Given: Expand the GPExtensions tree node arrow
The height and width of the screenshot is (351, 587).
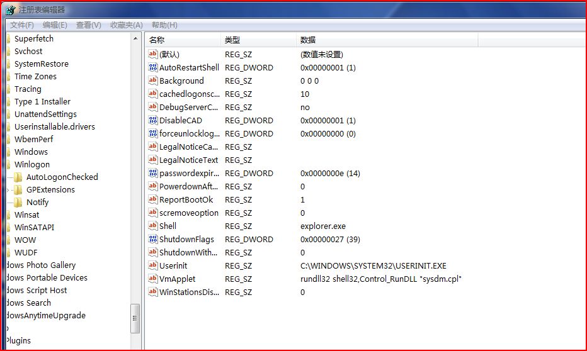Looking at the screenshot, I should coord(8,190).
